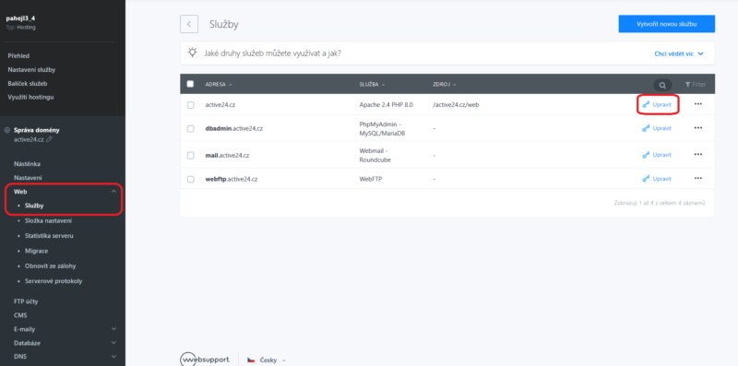Select all rows with the header checkbox

click(190, 84)
